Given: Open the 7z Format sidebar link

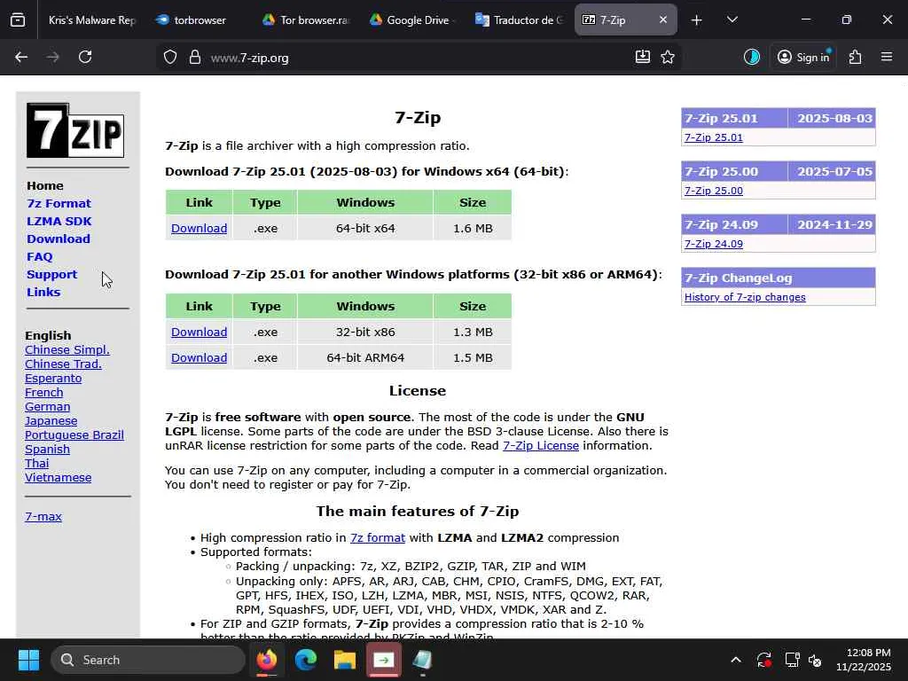Looking at the screenshot, I should (x=59, y=203).
